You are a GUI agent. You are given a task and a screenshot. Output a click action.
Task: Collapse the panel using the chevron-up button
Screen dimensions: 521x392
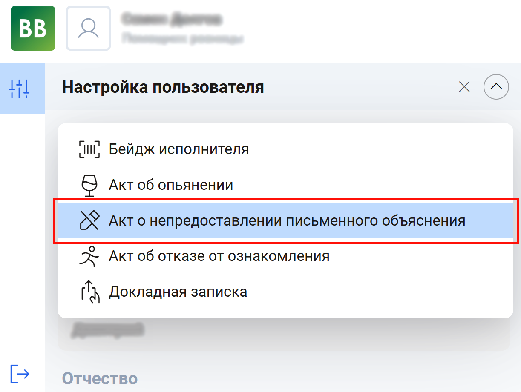point(496,87)
